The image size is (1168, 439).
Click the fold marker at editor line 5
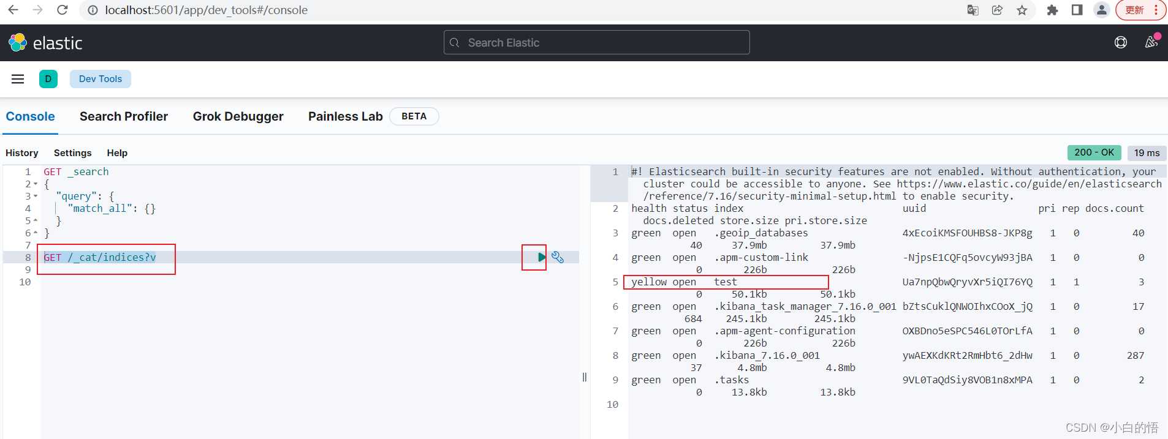(36, 220)
